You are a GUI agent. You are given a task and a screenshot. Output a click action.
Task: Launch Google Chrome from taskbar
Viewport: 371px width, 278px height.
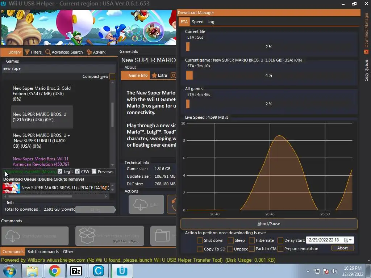[54, 271]
